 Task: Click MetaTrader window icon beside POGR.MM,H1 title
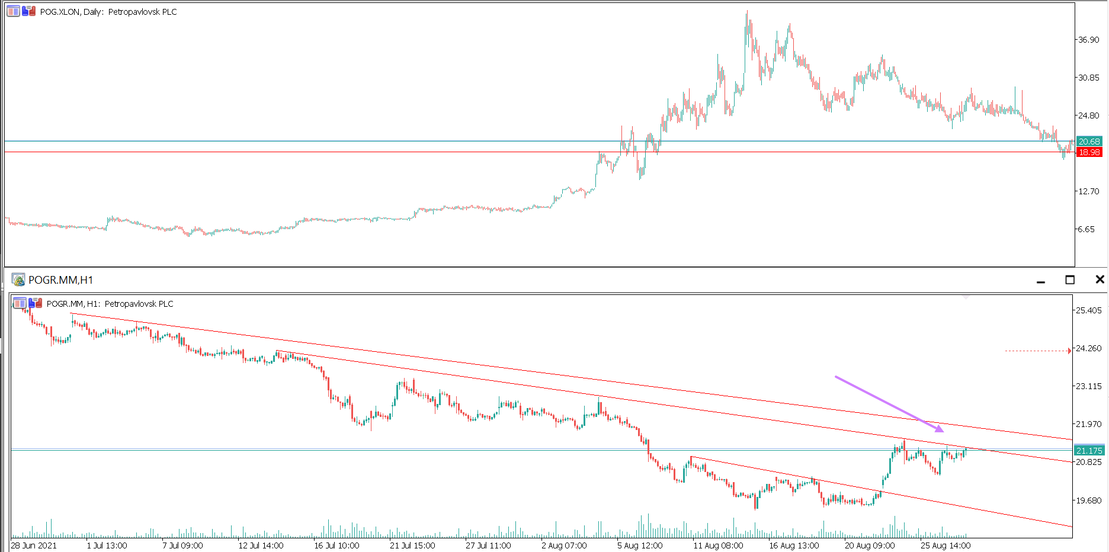pos(18,280)
